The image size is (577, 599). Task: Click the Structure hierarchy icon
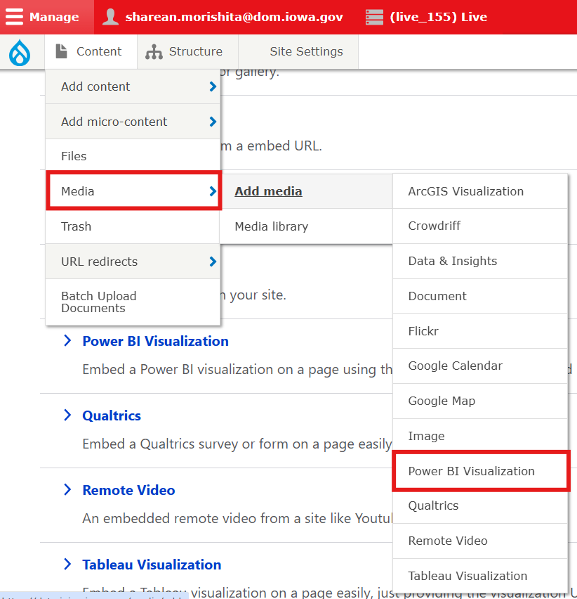pyautogui.click(x=154, y=51)
